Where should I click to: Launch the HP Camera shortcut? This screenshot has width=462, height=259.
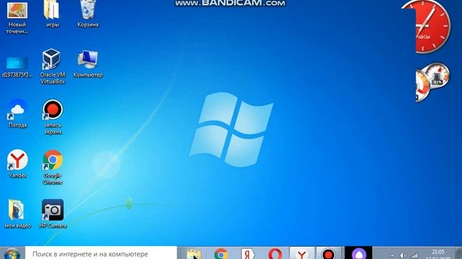point(53,214)
